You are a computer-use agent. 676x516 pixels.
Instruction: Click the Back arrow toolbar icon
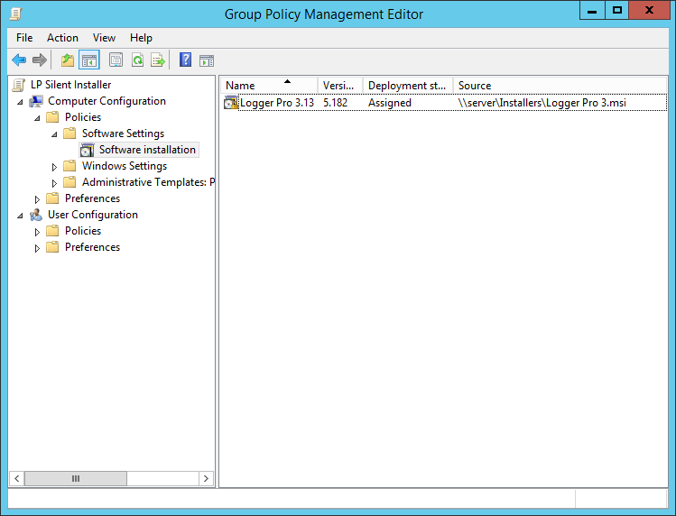(x=19, y=60)
